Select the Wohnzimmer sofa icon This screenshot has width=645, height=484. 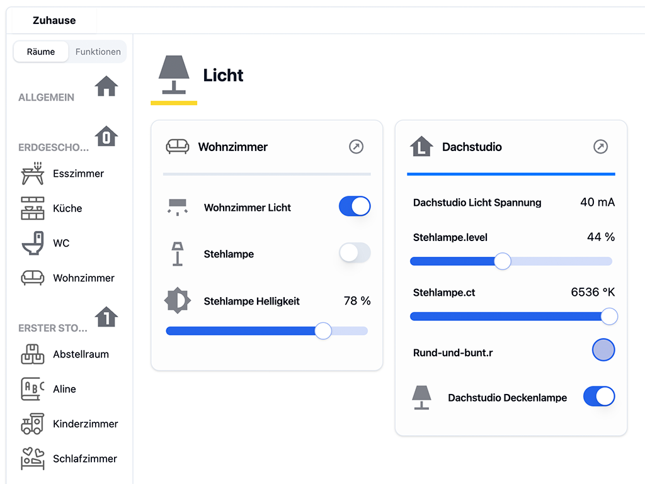[31, 278]
